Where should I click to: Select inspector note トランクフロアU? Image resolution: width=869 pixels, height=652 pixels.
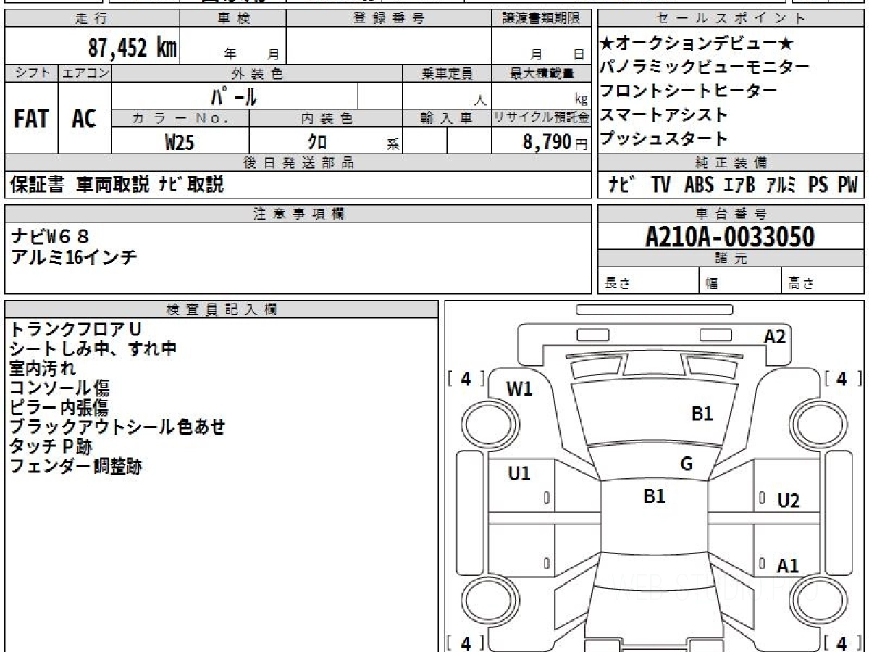pyautogui.click(x=76, y=330)
